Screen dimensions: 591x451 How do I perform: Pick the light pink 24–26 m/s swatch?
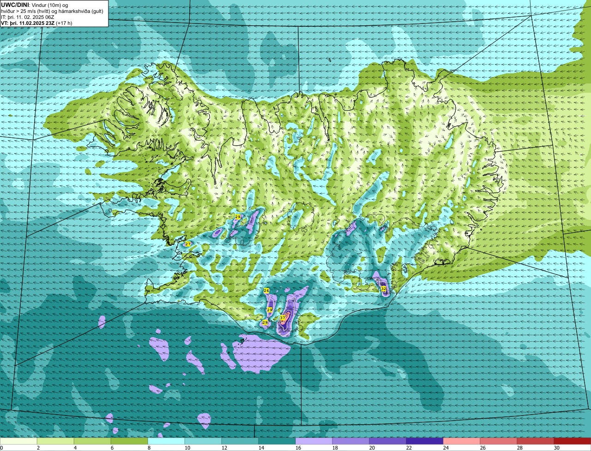coord(462,441)
